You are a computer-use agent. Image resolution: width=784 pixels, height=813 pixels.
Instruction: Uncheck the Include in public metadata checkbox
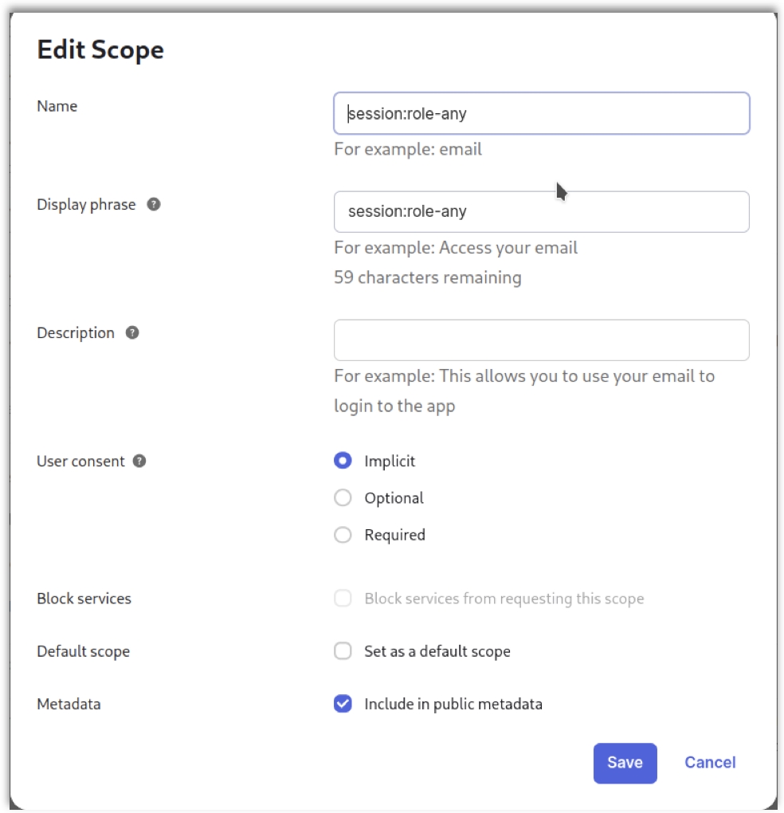[343, 704]
